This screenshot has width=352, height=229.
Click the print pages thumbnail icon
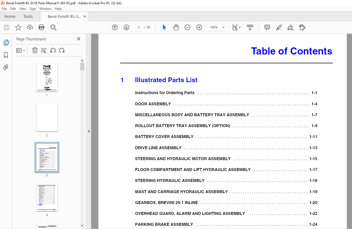pos(44,50)
